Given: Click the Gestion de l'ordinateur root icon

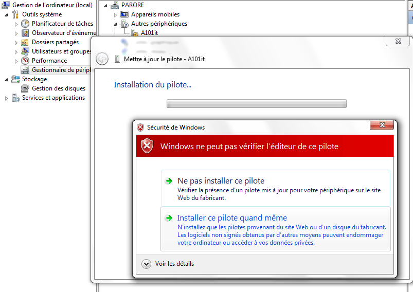Looking at the screenshot, I should 6,5.
